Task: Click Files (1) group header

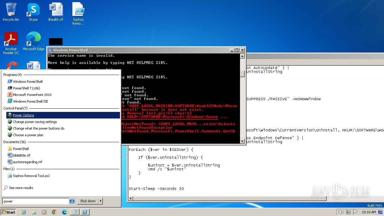Action: click(x=9, y=169)
